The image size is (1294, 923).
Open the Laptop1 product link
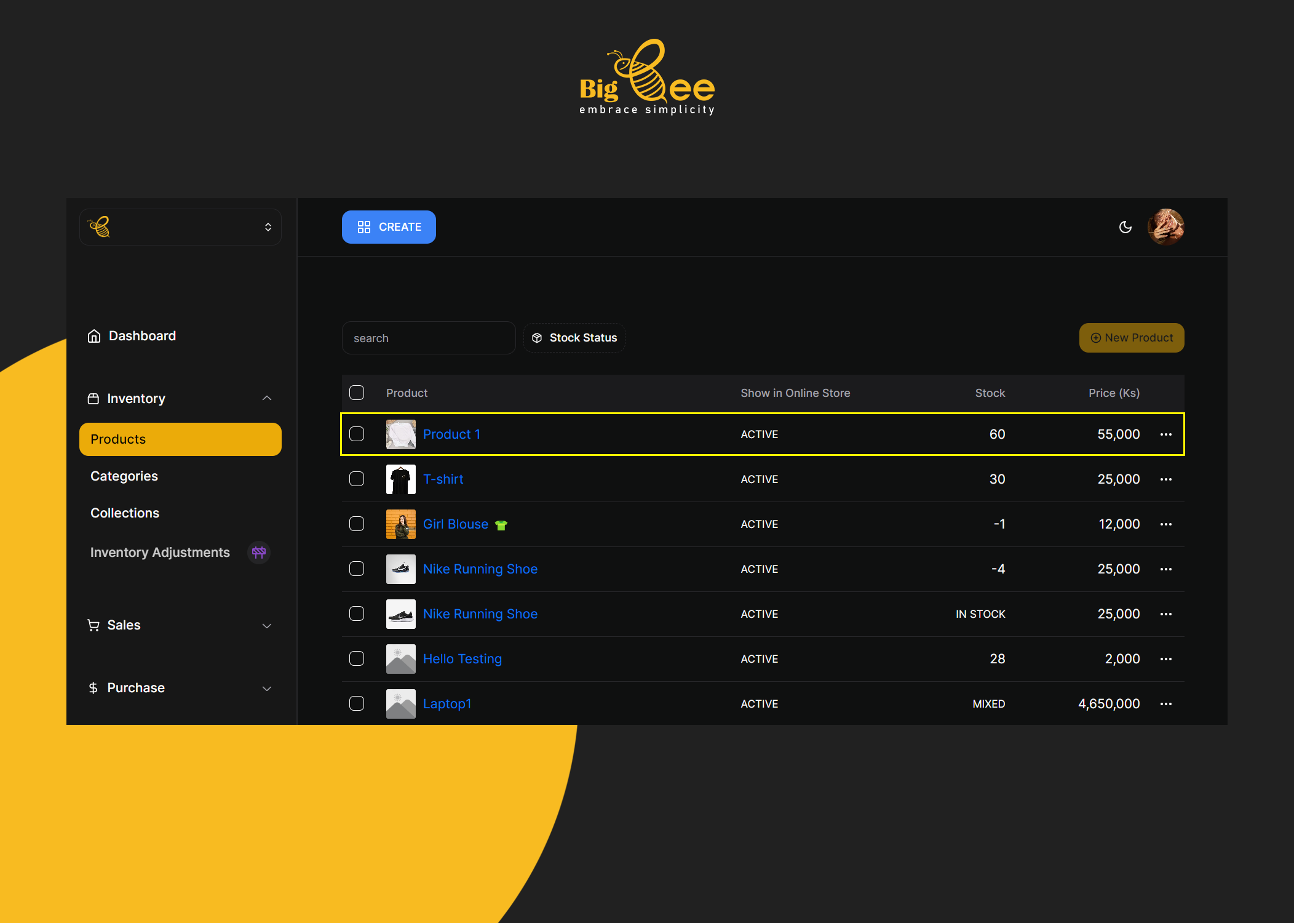click(447, 704)
